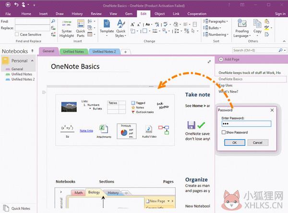Click the paste clipboard icon in Others group
Screen dimensions: 288x213
pos(267,21)
